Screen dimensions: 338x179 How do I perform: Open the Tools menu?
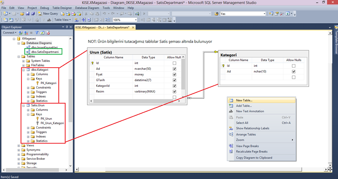click(x=106, y=8)
